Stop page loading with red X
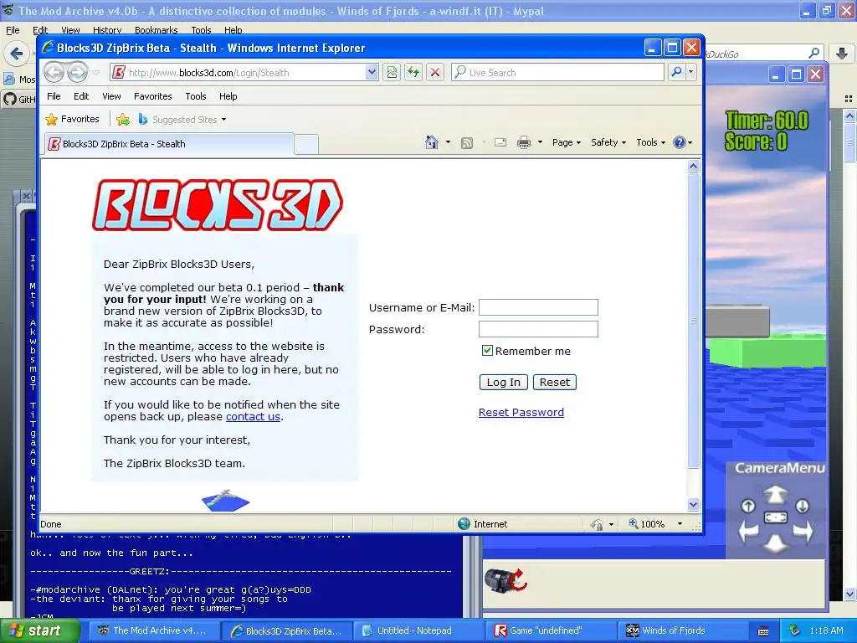The height and width of the screenshot is (643, 857). (435, 72)
